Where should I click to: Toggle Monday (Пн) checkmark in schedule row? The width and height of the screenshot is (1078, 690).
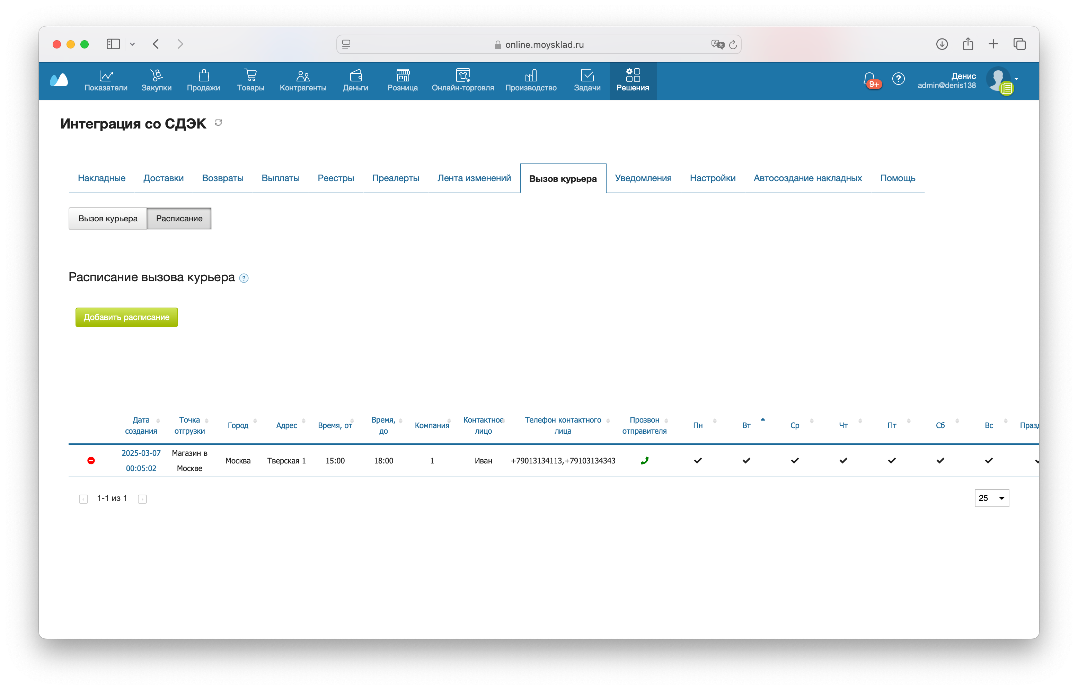pyautogui.click(x=698, y=460)
